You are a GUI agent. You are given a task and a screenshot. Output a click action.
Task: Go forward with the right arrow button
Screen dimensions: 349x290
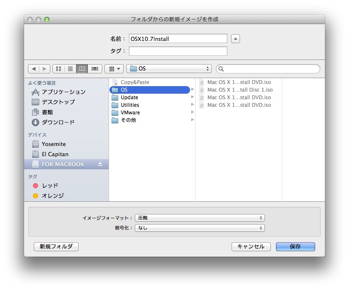click(x=44, y=69)
